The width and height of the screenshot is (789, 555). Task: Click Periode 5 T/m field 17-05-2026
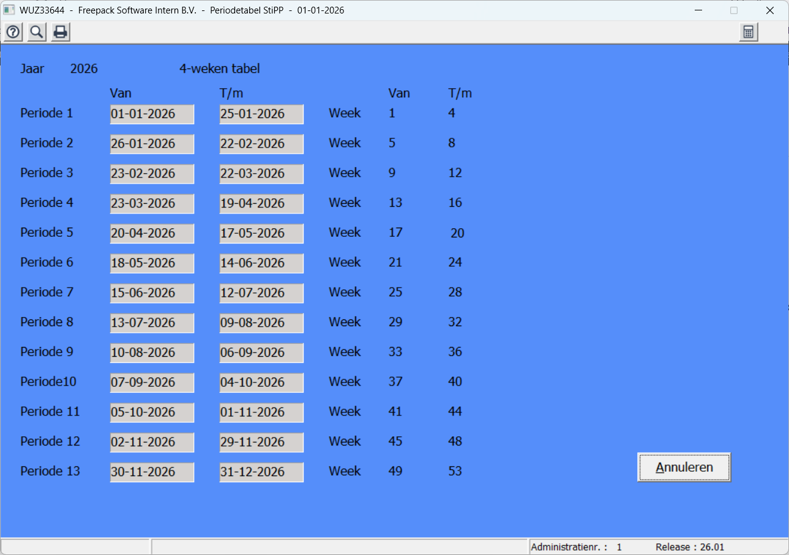[261, 233]
